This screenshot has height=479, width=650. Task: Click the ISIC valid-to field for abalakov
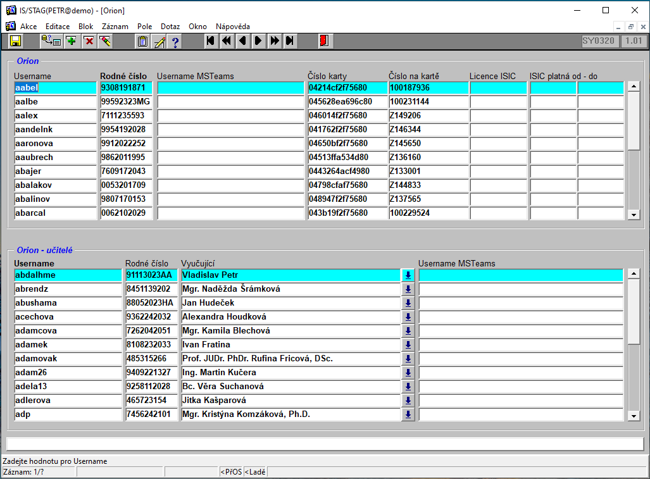click(x=601, y=185)
